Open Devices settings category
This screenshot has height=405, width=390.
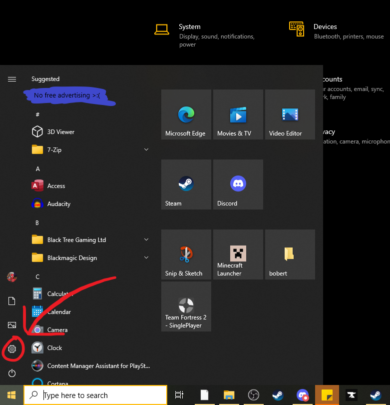337,31
